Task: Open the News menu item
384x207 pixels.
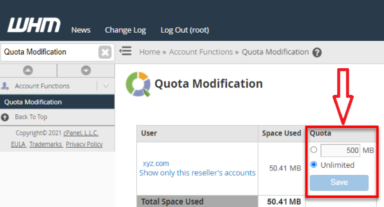Action: click(81, 30)
